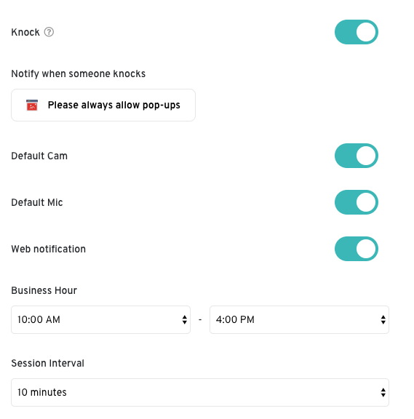The width and height of the screenshot is (414, 419).
Task: Open the 4:00 PM end time dropdown
Action: point(299,319)
